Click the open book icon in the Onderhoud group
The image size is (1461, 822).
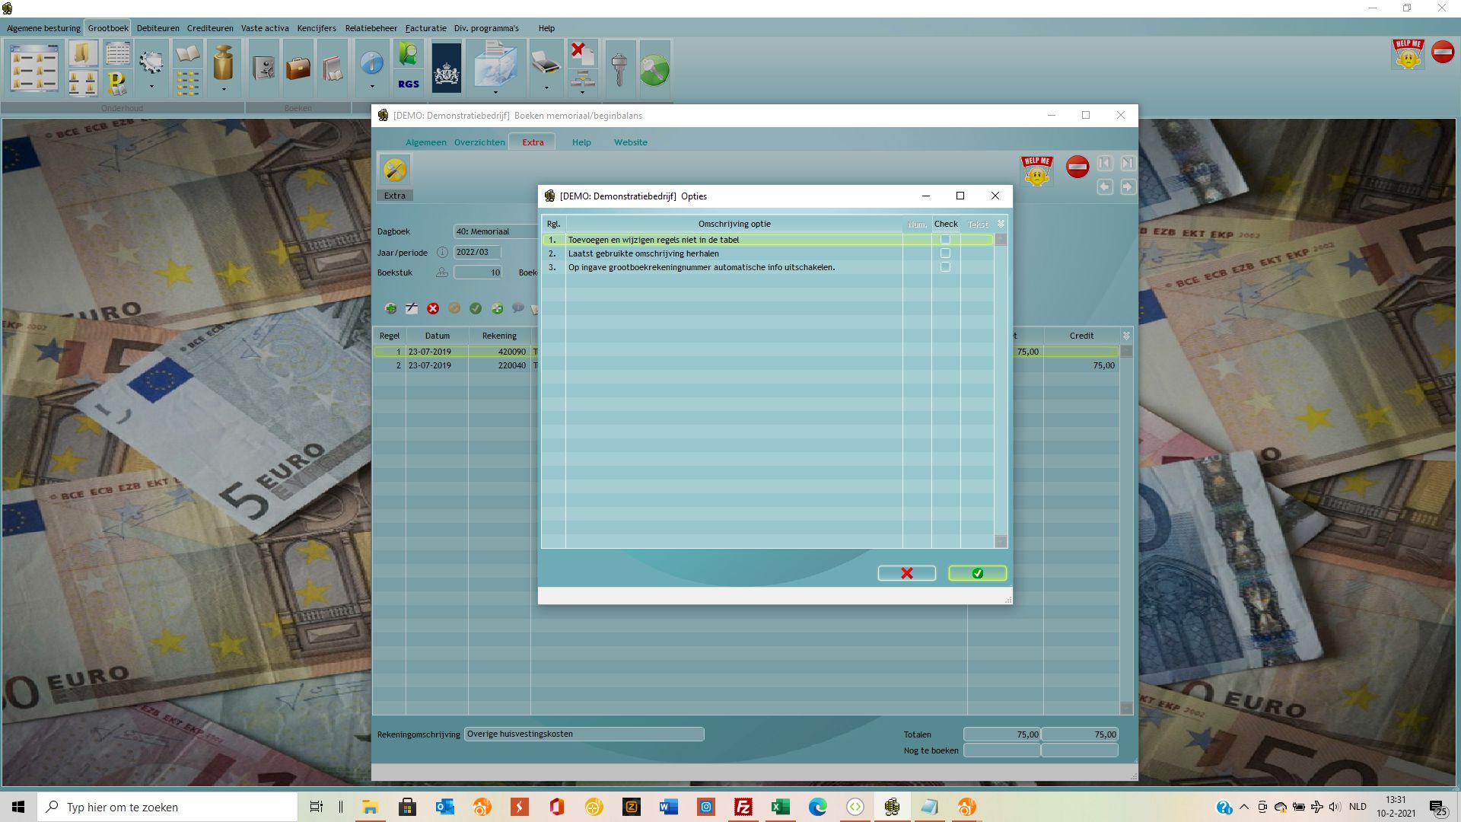[x=187, y=55]
